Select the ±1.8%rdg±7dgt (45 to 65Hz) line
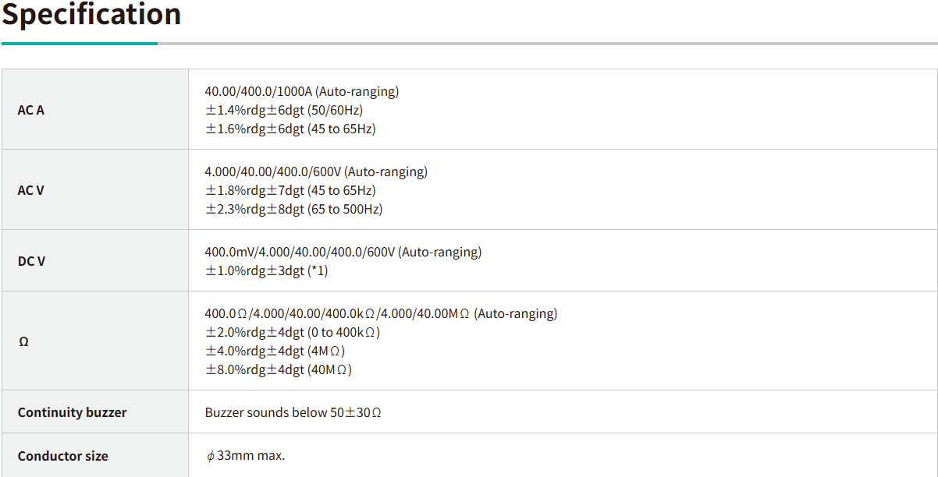Image resolution: width=938 pixels, height=477 pixels. coord(290,190)
